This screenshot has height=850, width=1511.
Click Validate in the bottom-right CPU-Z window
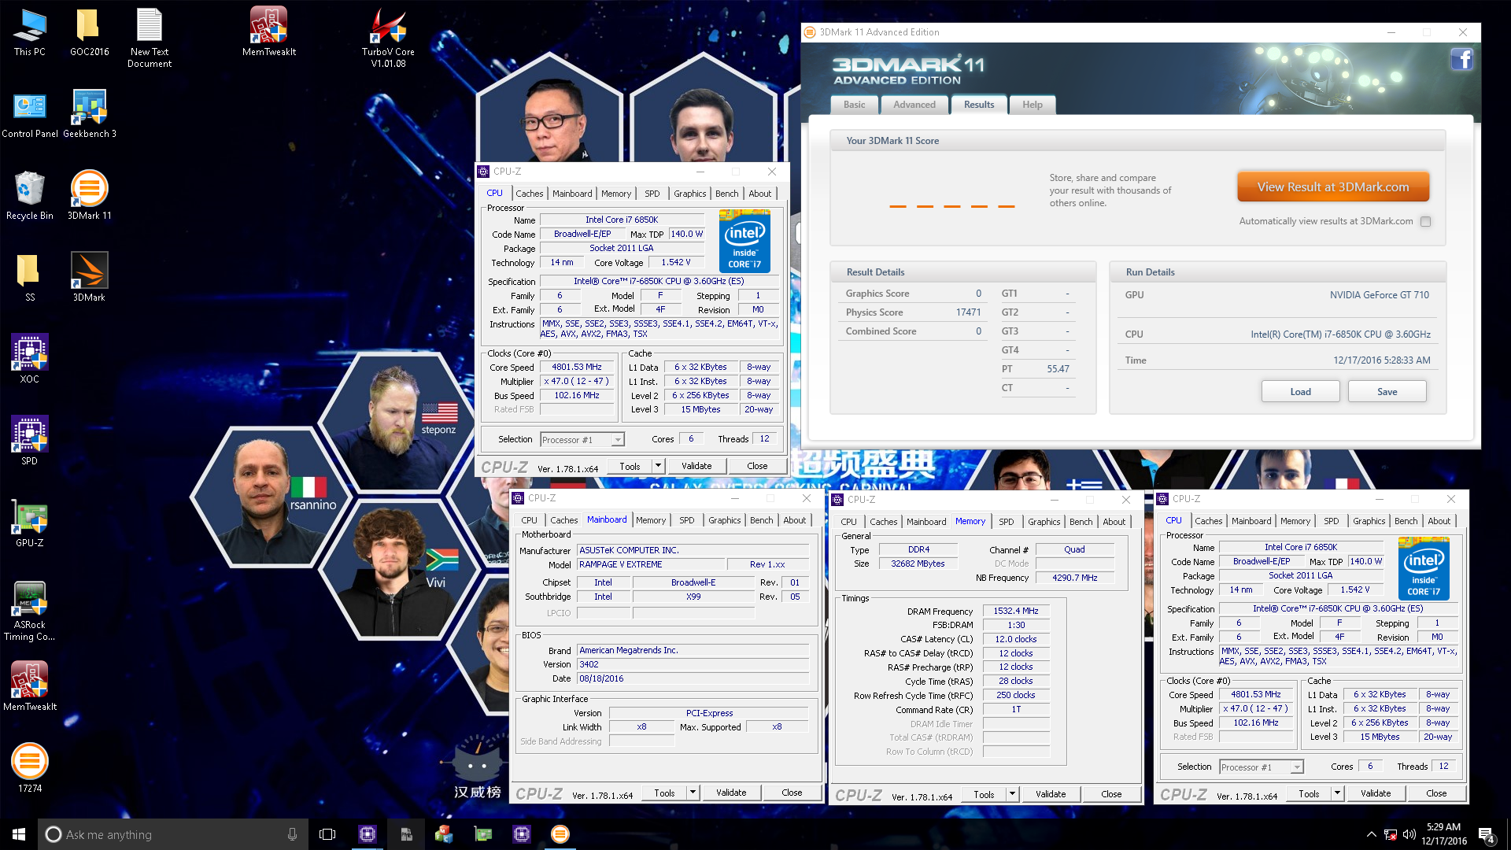click(x=1376, y=793)
